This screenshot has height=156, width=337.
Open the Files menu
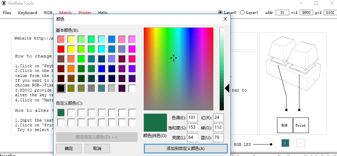tap(7, 13)
